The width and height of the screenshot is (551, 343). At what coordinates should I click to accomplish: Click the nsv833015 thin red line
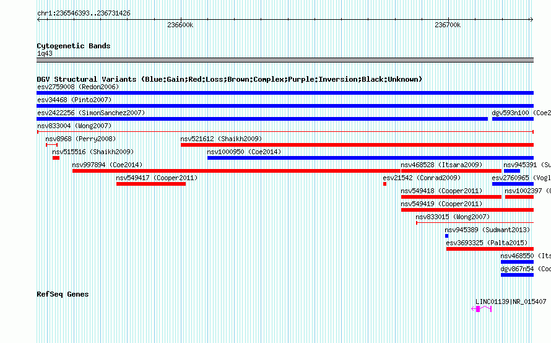coord(475,223)
